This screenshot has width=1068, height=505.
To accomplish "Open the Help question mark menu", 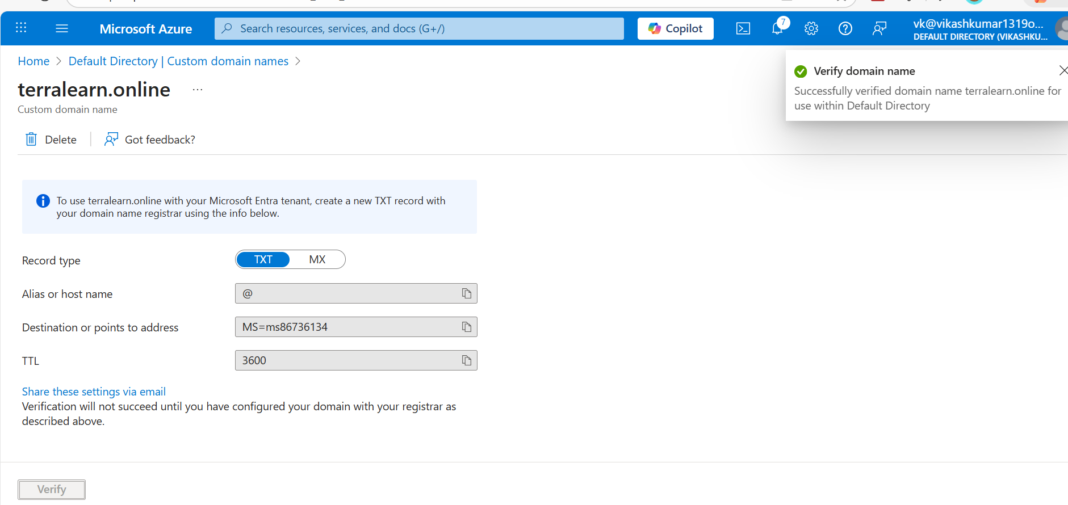I will coord(845,28).
